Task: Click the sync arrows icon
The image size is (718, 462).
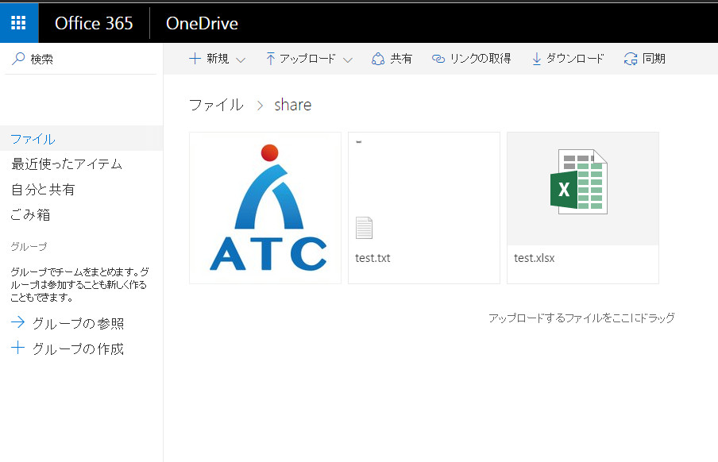Action: 631,59
